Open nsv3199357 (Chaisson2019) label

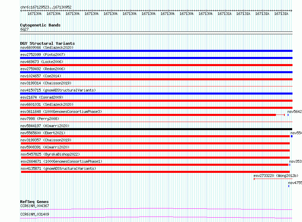(x=46, y=140)
